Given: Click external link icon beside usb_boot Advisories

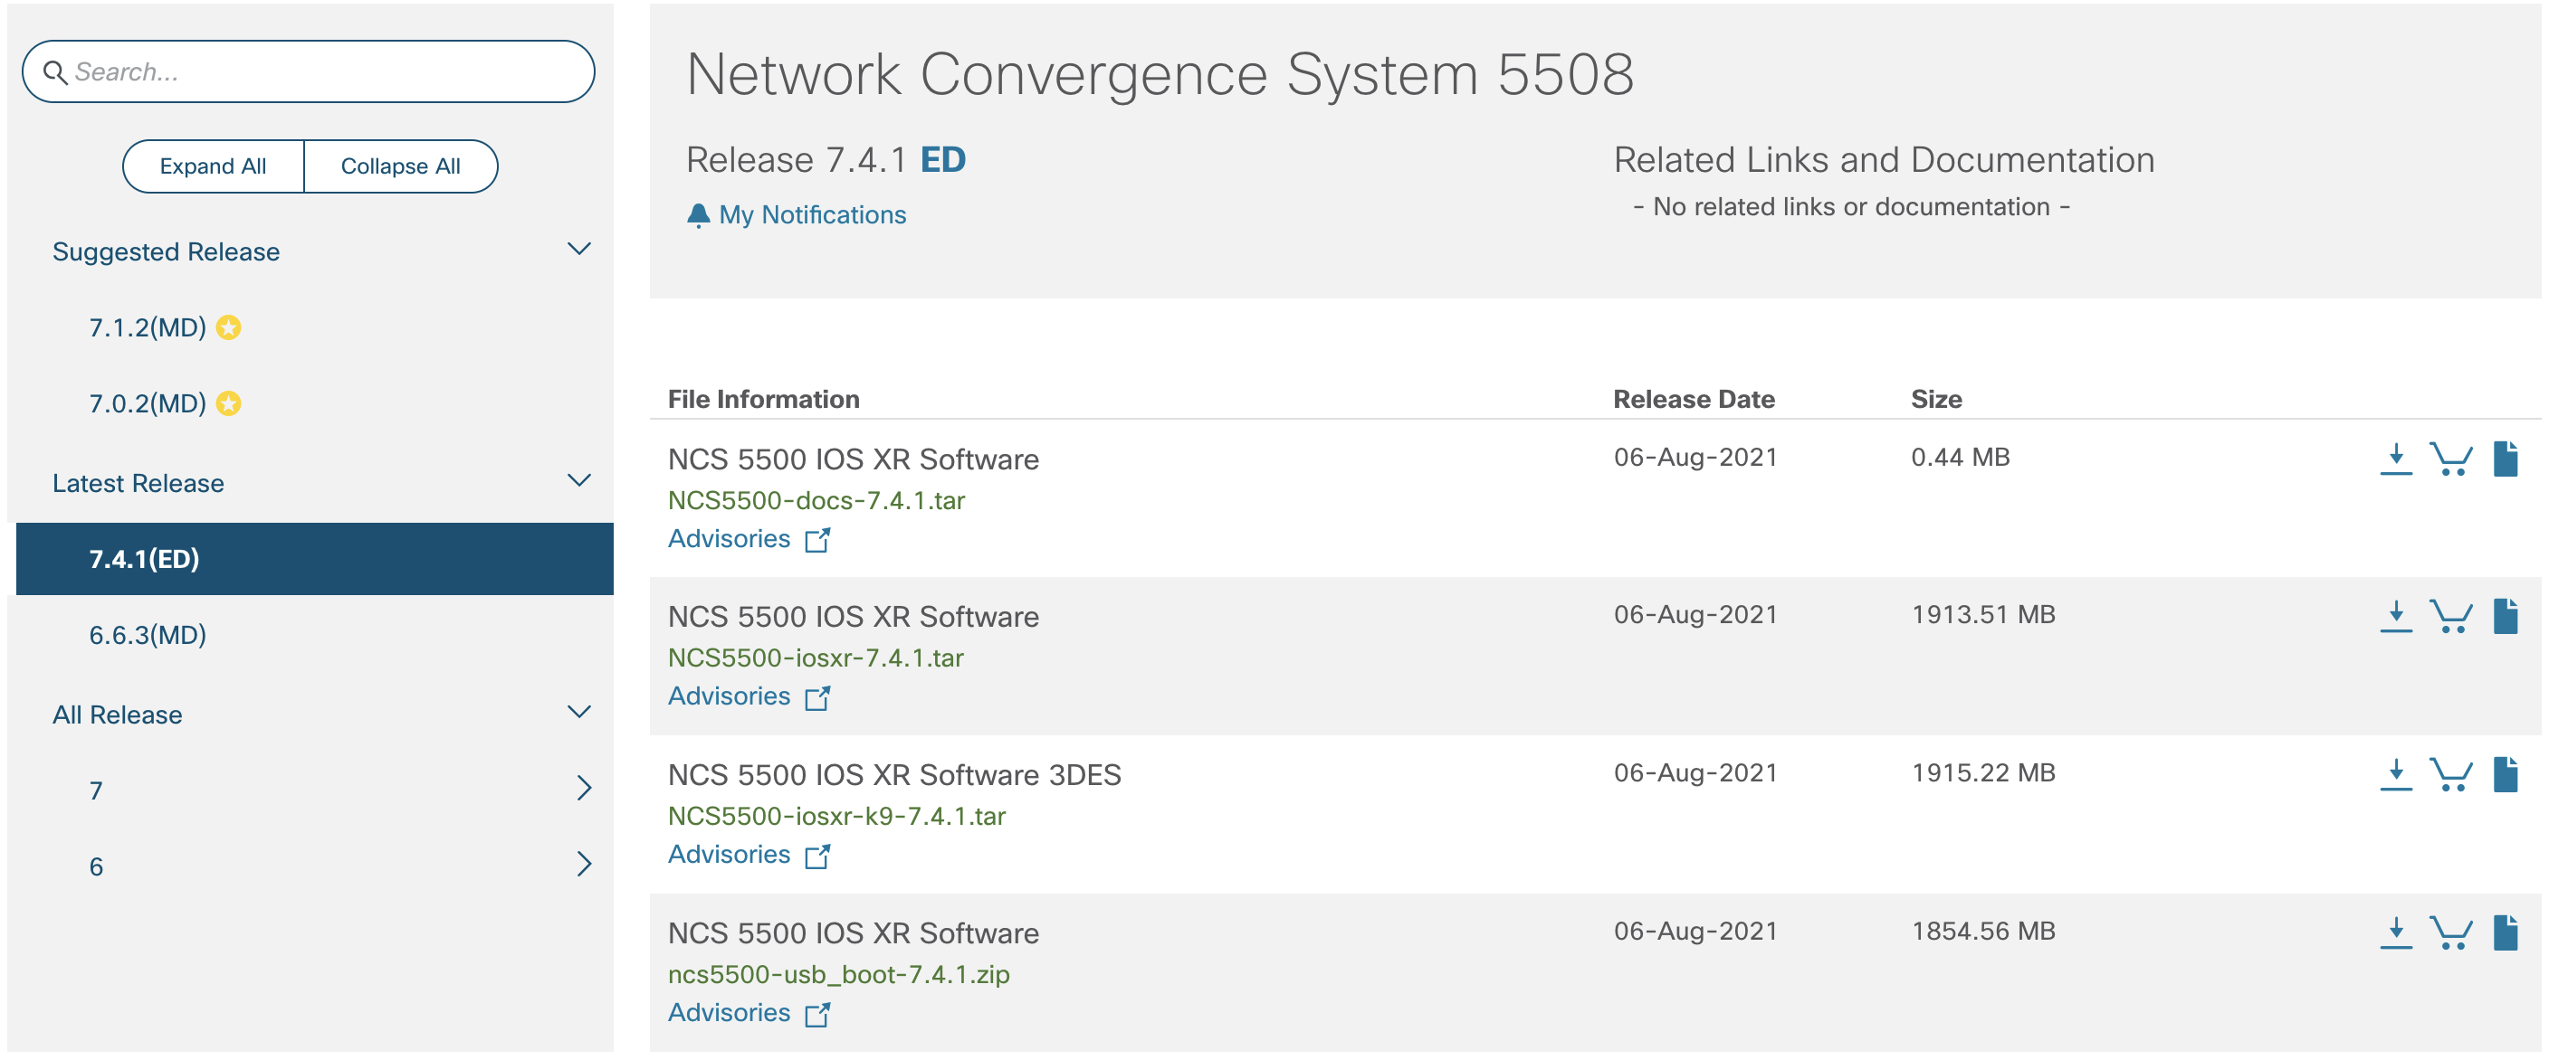Looking at the screenshot, I should click(x=817, y=1014).
